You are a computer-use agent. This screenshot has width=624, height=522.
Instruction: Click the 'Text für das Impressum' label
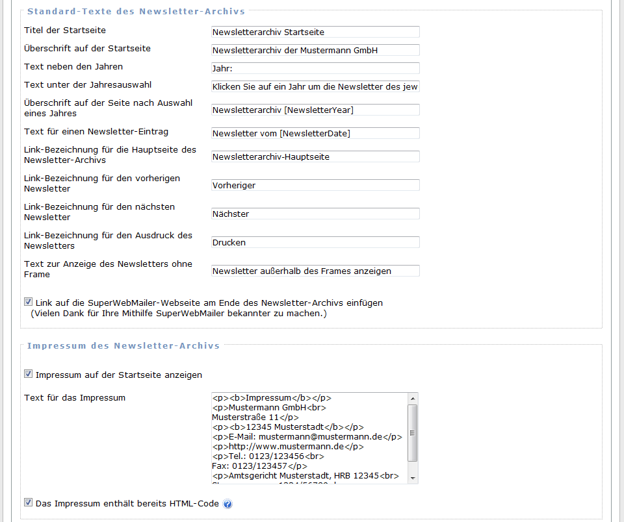74,398
